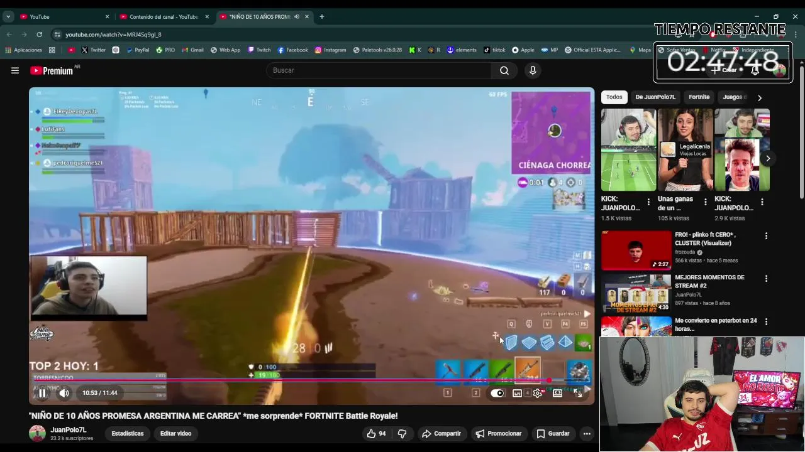Viewport: 805px width, 452px height.
Task: Click the Editar video button
Action: [x=175, y=433]
